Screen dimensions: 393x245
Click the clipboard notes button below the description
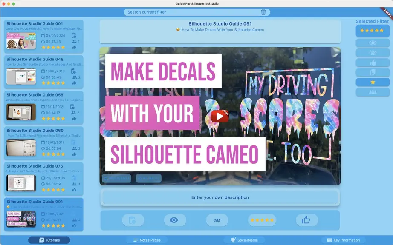click(x=133, y=220)
